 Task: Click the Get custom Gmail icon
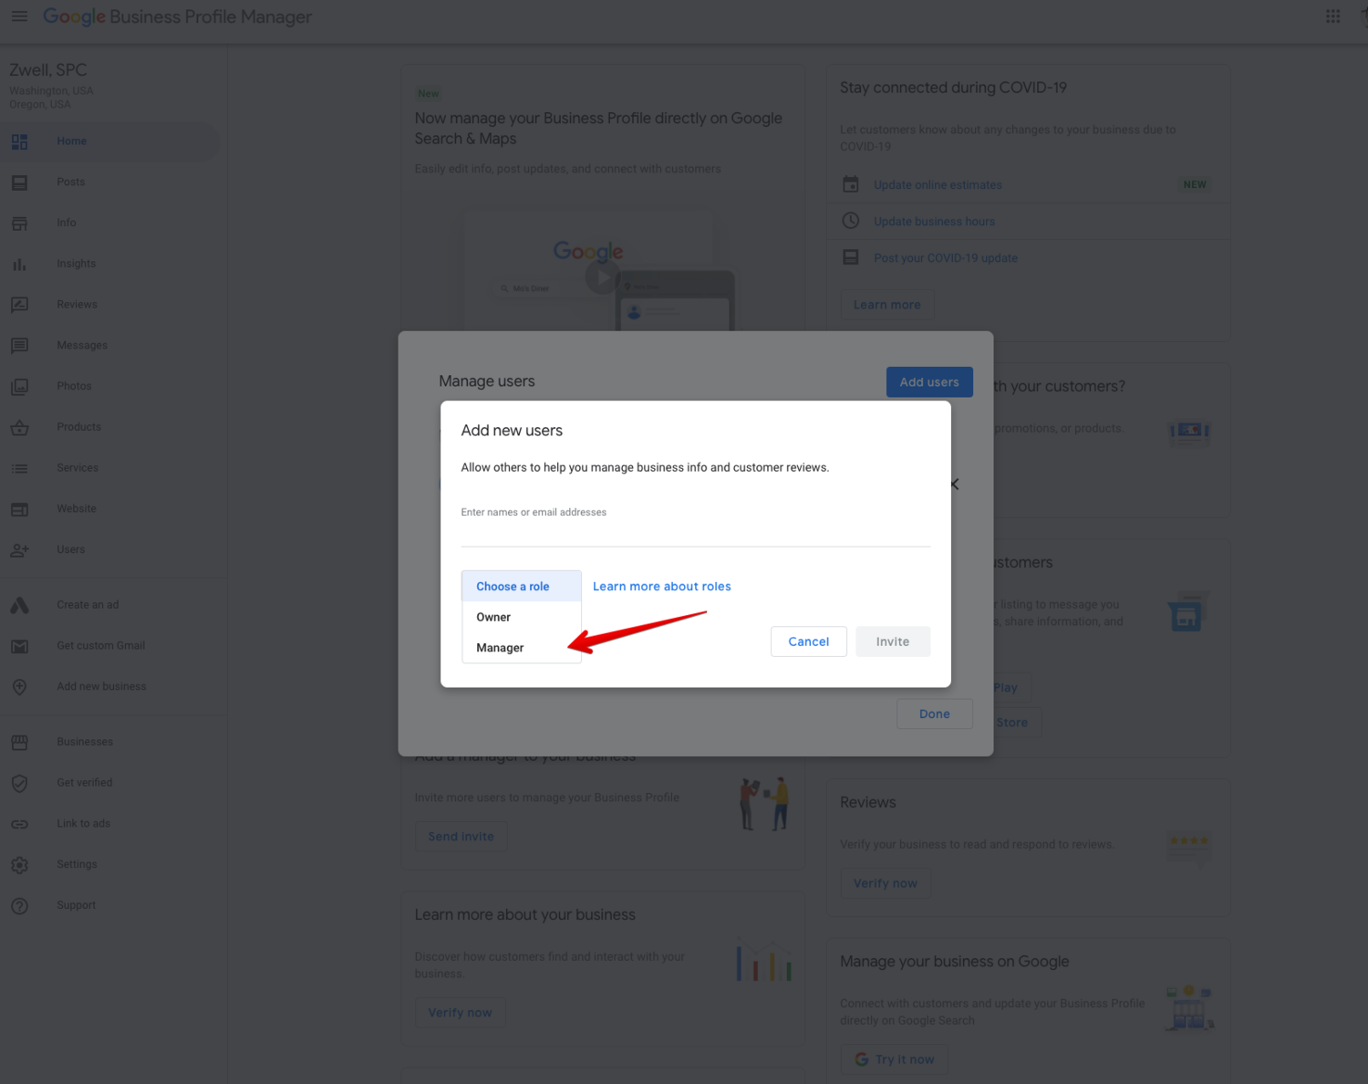19,646
